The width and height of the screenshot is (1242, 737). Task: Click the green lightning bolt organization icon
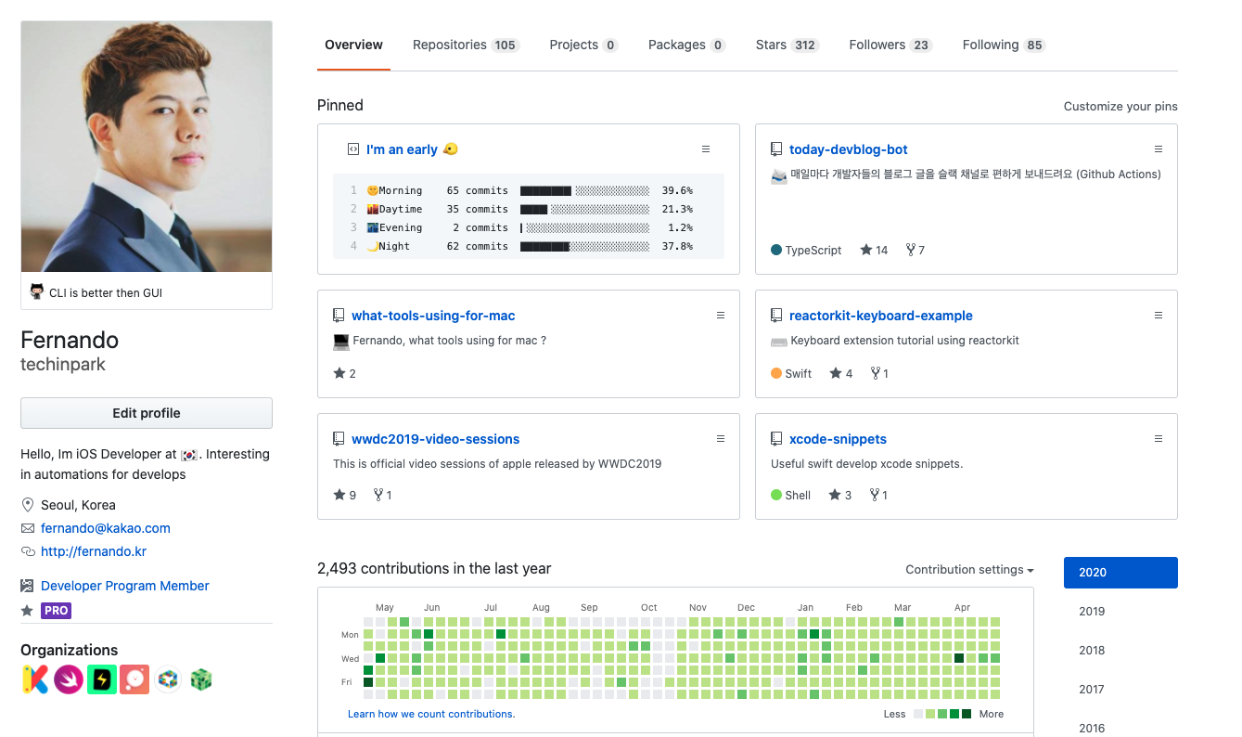coord(101,679)
